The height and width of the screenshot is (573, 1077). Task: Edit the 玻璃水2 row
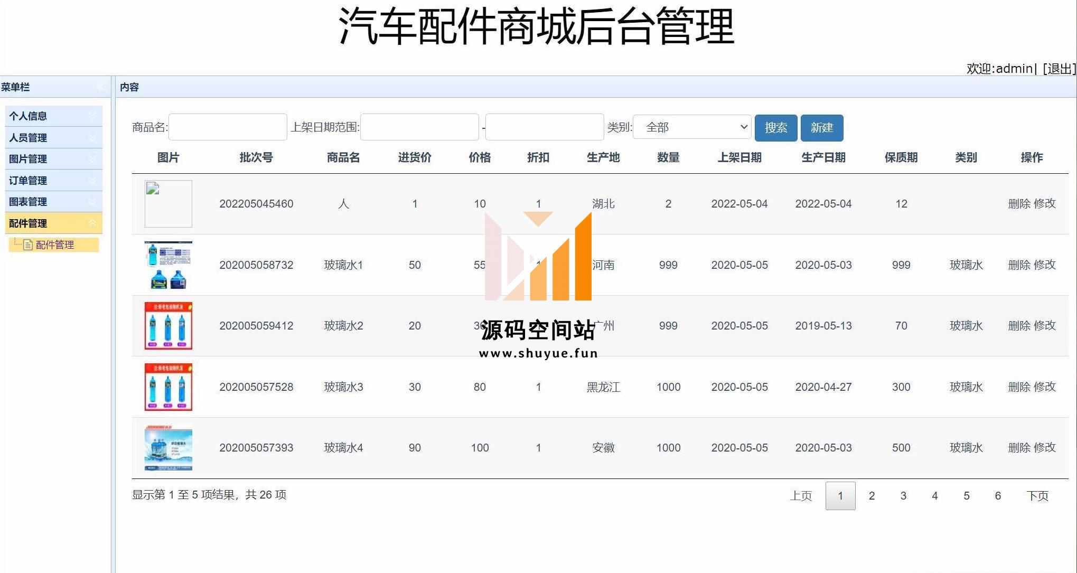[1045, 326]
